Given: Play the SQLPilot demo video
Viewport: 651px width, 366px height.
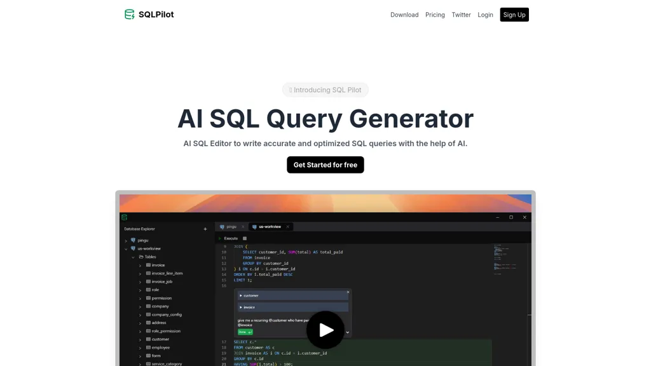Looking at the screenshot, I should tap(325, 330).
